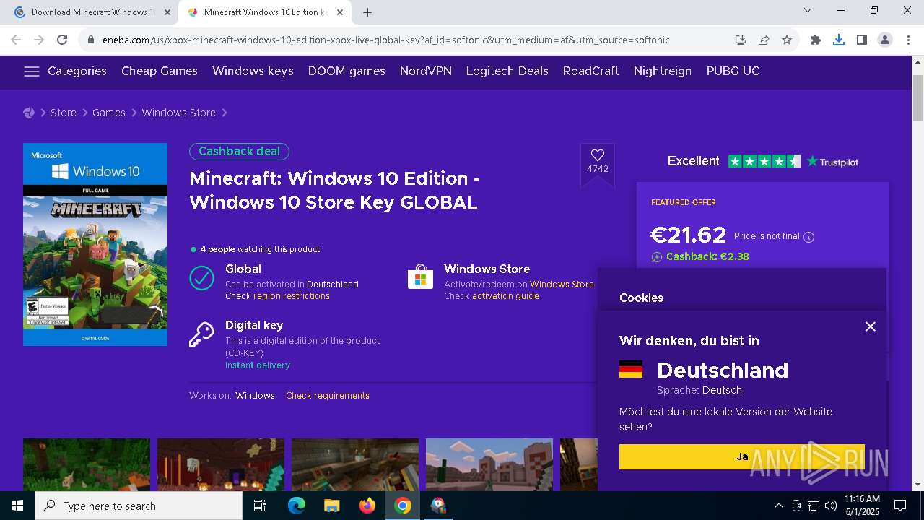Click the Cashback deal badge
Image resolution: width=924 pixels, height=520 pixels.
[239, 152]
